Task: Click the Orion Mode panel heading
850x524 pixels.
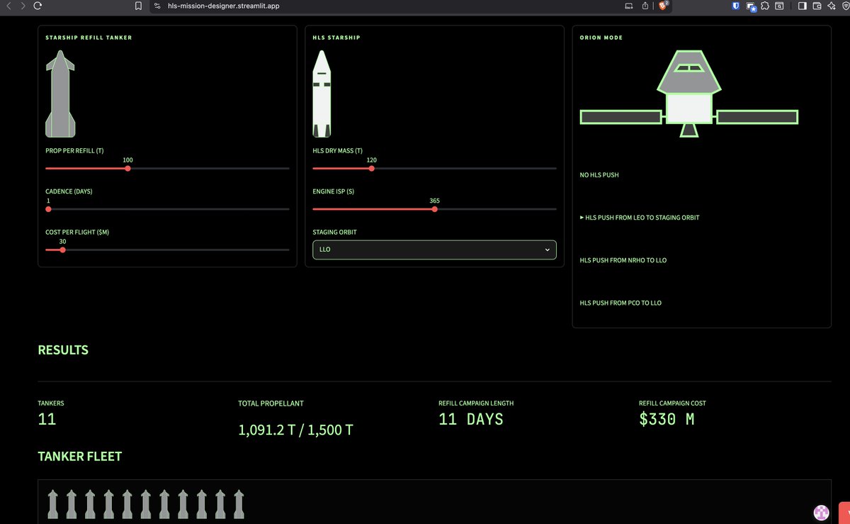Action: (x=601, y=38)
